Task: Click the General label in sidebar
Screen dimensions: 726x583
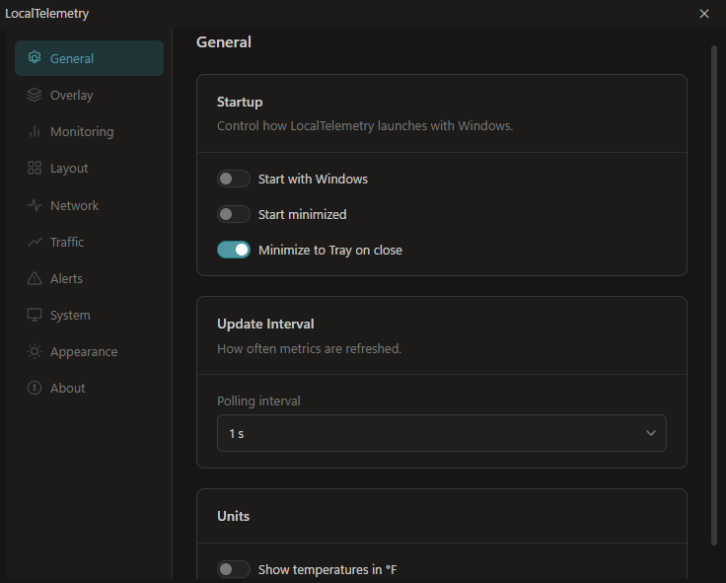Action: 72,58
